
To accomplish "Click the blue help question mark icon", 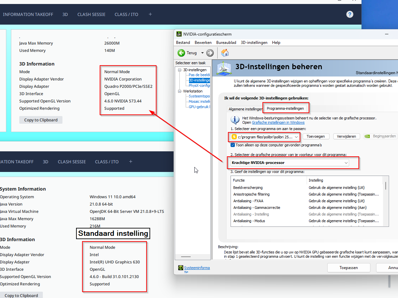I will pos(350,15).
